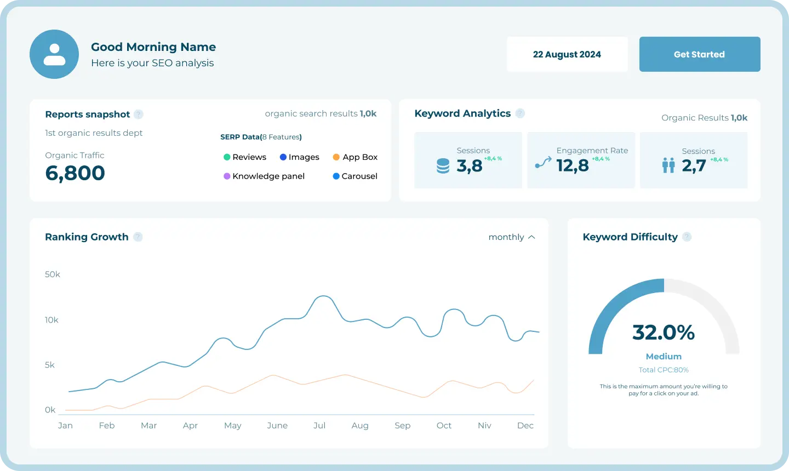
Task: Click the purple Knowledge panel legend dot
Action: 227,176
